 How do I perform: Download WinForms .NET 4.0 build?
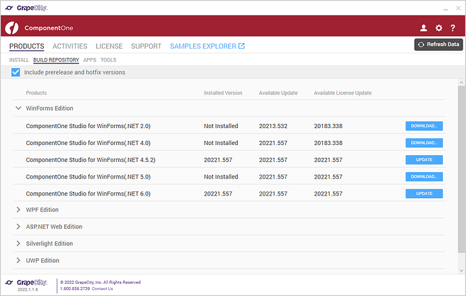(424, 143)
